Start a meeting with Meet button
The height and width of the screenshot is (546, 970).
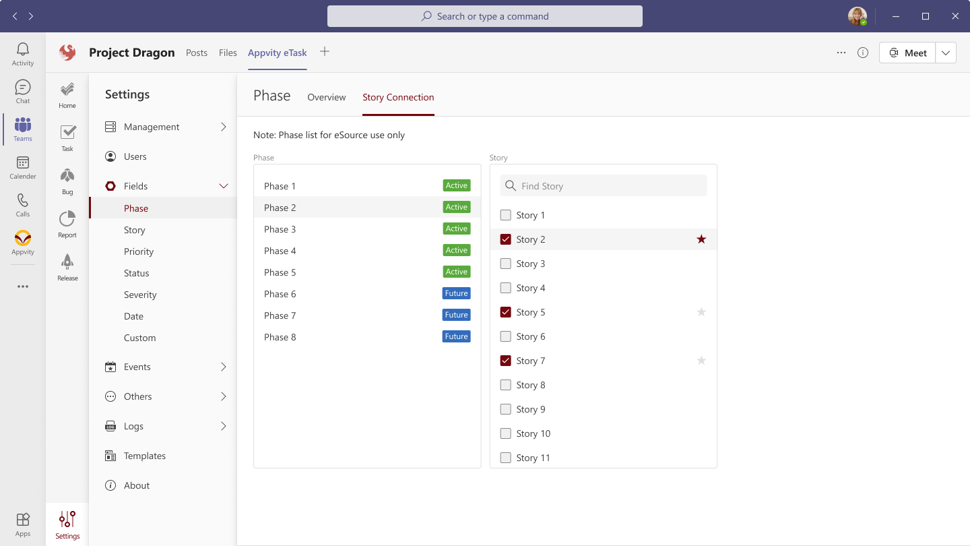click(x=907, y=53)
